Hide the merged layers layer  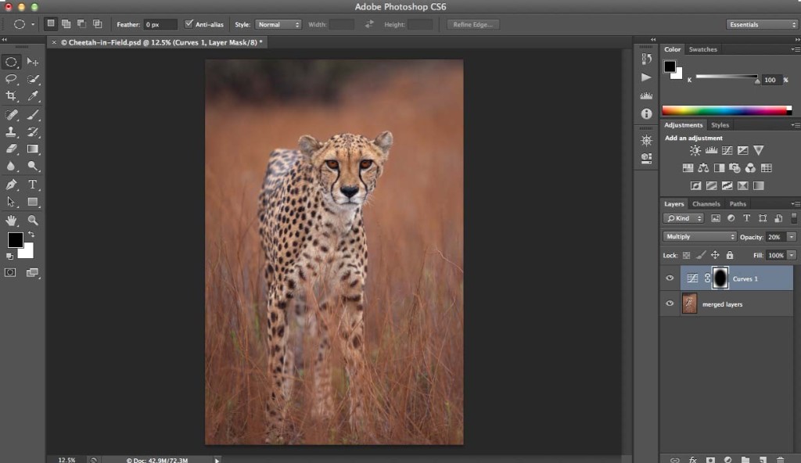coord(670,303)
